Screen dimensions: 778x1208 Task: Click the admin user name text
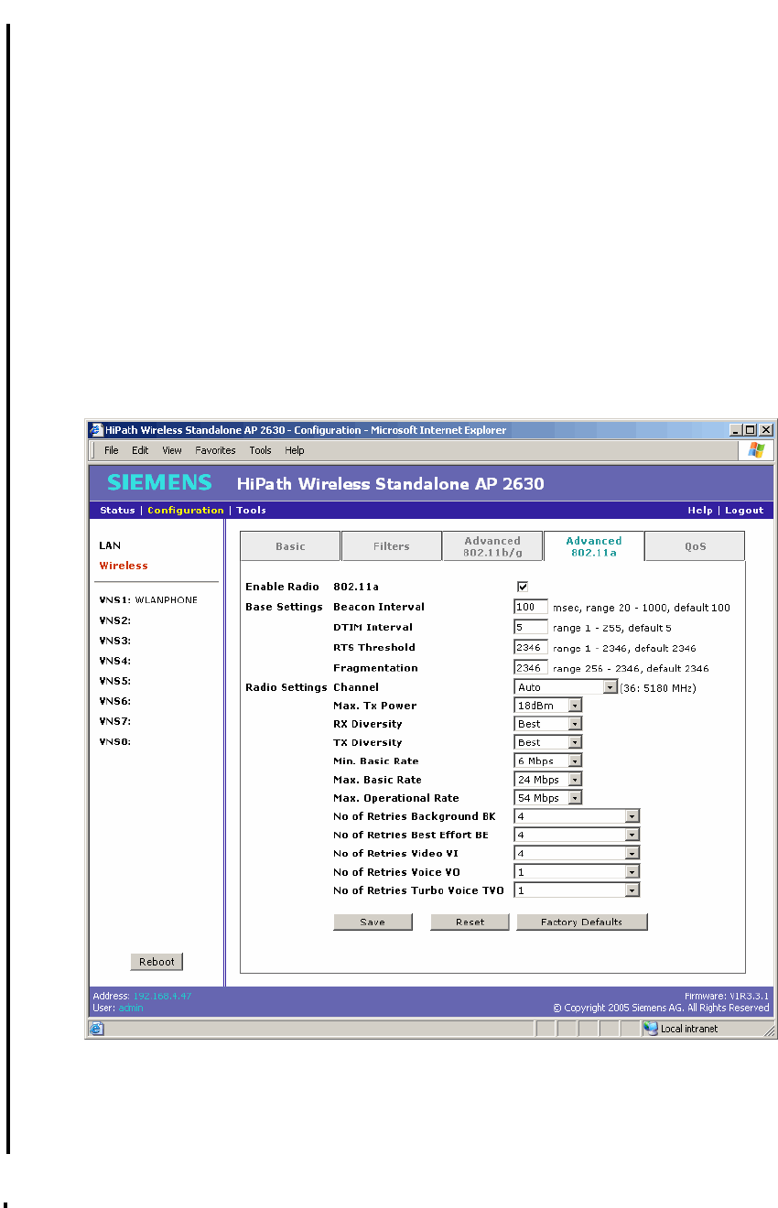(131, 1008)
